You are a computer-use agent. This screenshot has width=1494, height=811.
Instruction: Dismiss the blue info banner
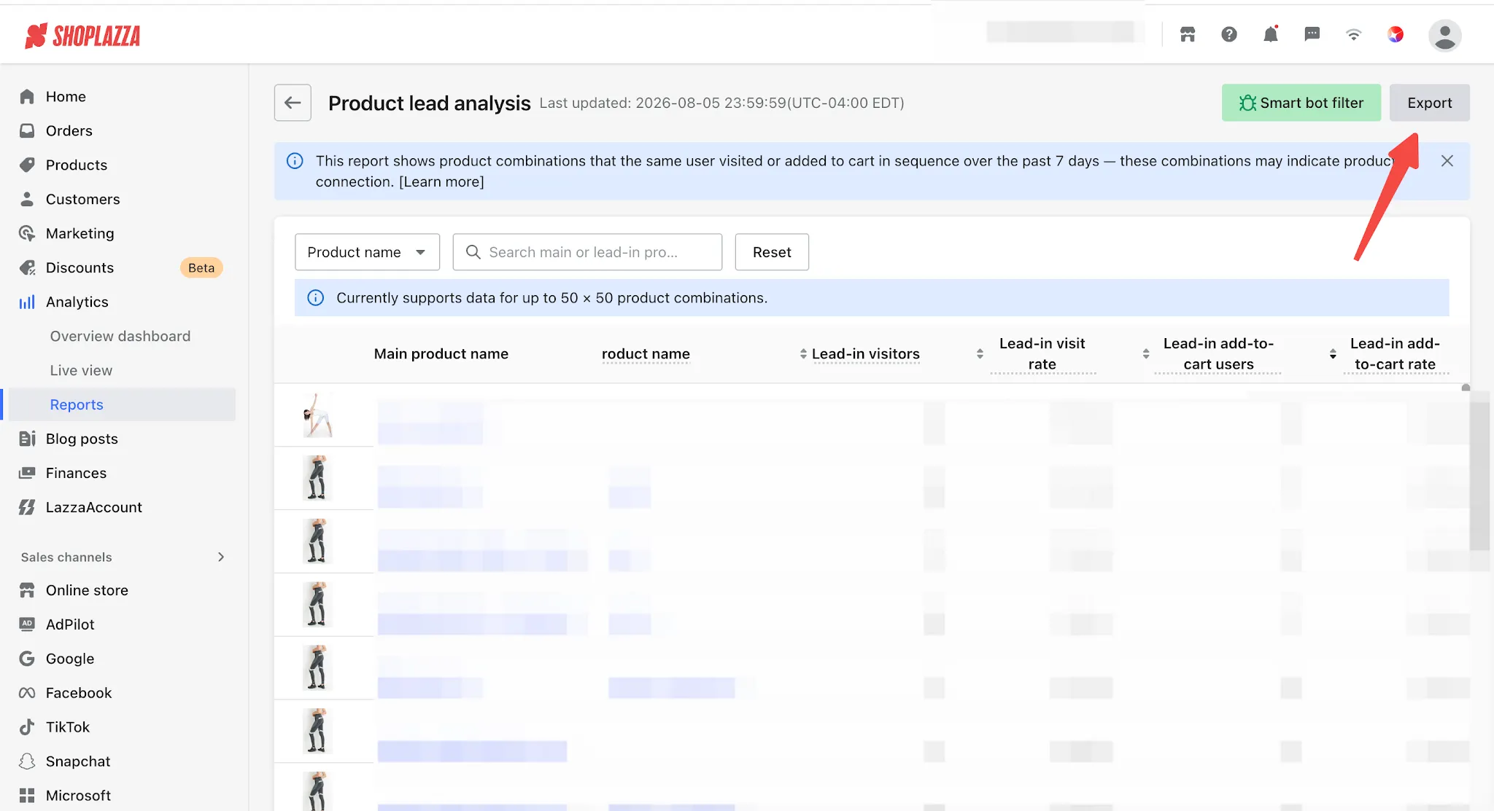tap(1447, 161)
